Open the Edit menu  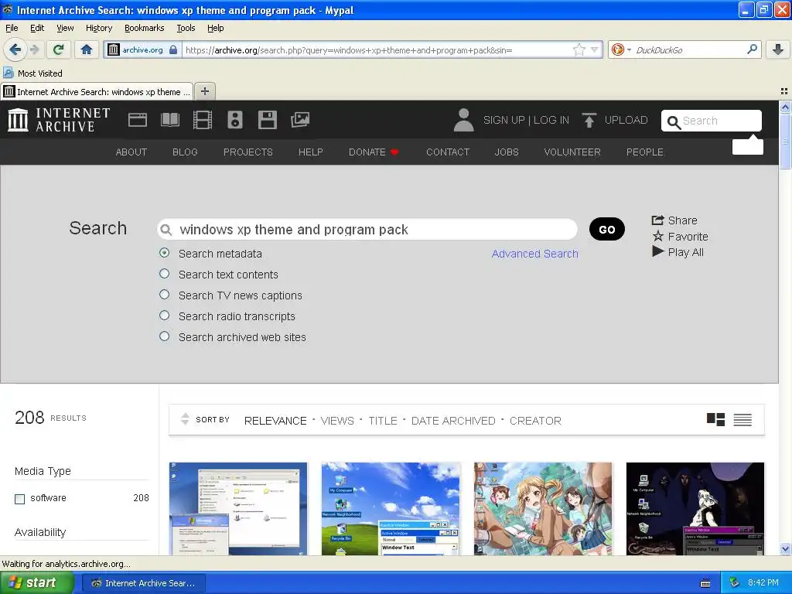pyautogui.click(x=37, y=28)
